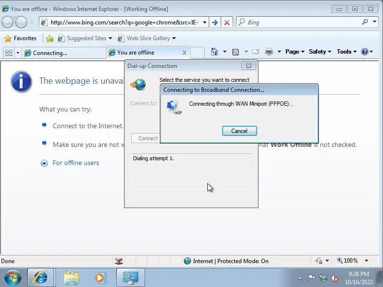Screen dimensions: 383x287
Task: Close the You are offline tab
Action: pos(185,53)
